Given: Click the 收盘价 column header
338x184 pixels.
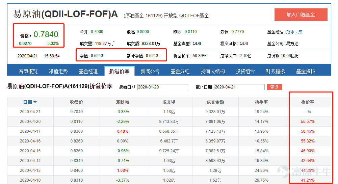Looking at the screenshot, I should pos(76,102).
